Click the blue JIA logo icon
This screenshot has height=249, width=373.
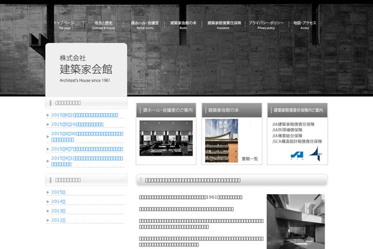pos(297,156)
